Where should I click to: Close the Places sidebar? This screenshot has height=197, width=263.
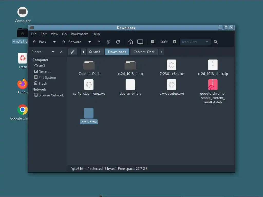click(x=61, y=52)
